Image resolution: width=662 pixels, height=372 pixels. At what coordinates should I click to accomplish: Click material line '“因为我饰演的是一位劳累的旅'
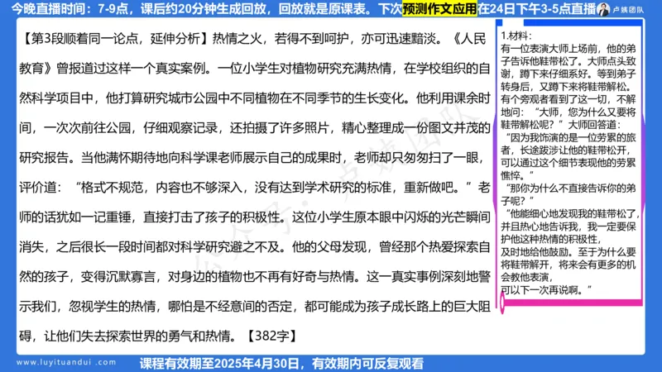tap(570, 138)
